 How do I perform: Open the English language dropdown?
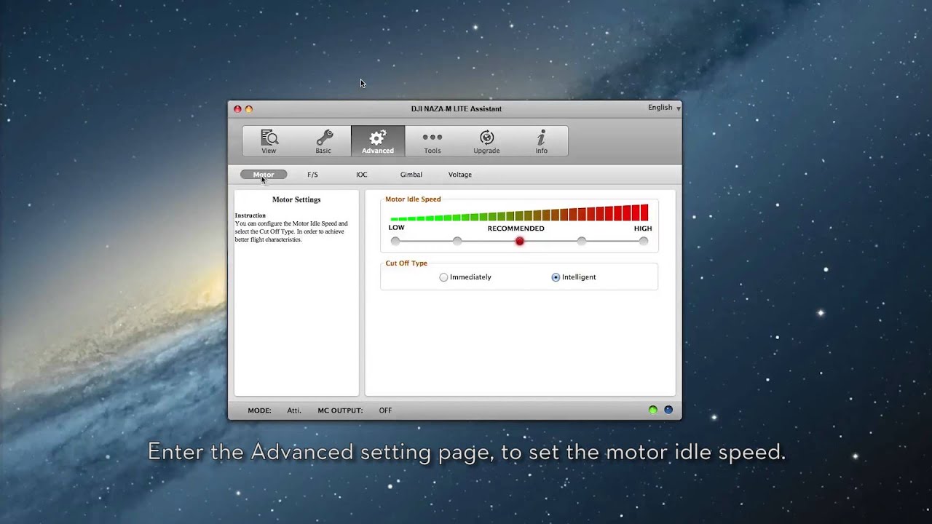(664, 108)
